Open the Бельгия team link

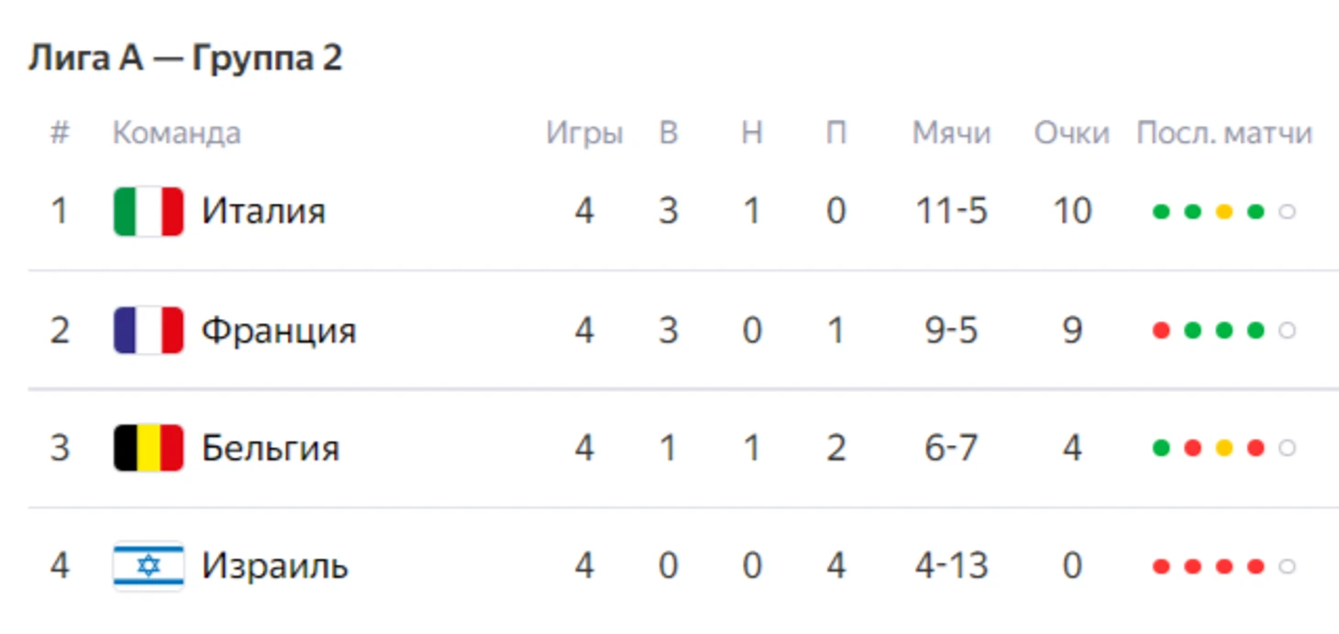click(270, 449)
